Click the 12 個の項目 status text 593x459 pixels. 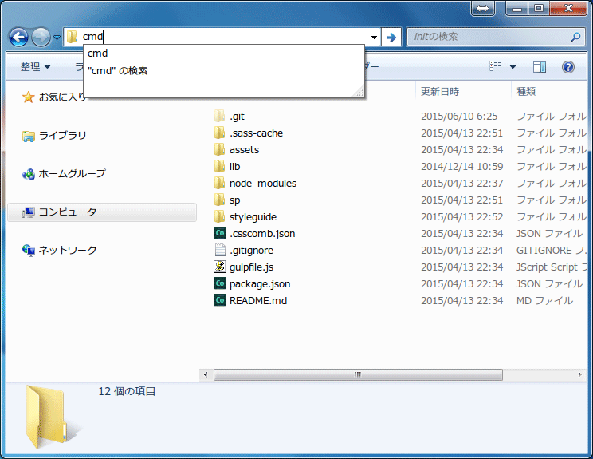127,391
